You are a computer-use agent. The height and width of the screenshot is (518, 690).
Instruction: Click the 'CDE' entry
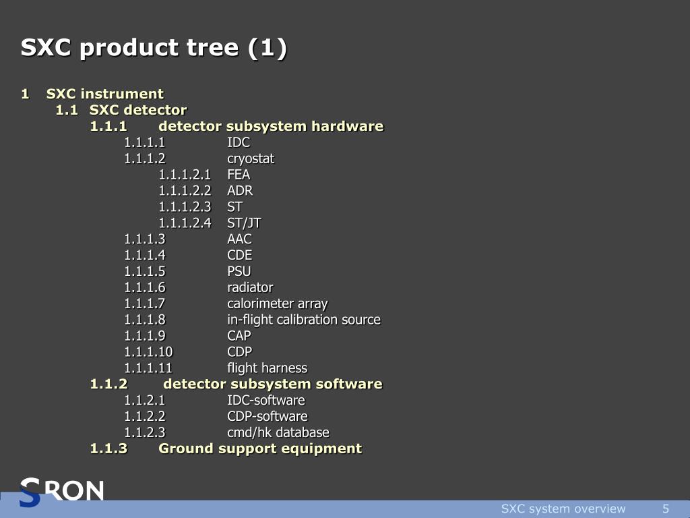240,256
